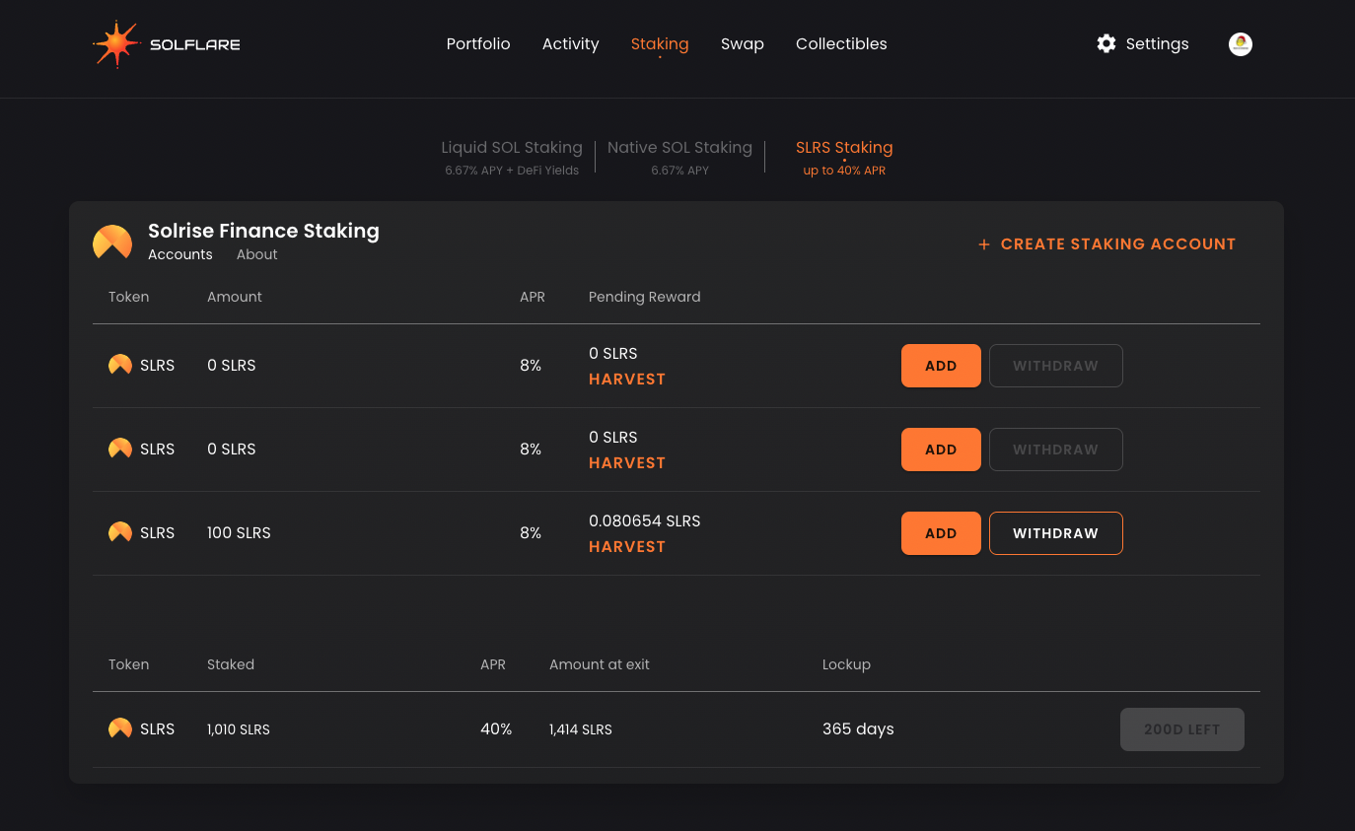The width and height of the screenshot is (1355, 831).
Task: Click the "6.67% APY + DeFi Yields" caption
Action: (512, 171)
